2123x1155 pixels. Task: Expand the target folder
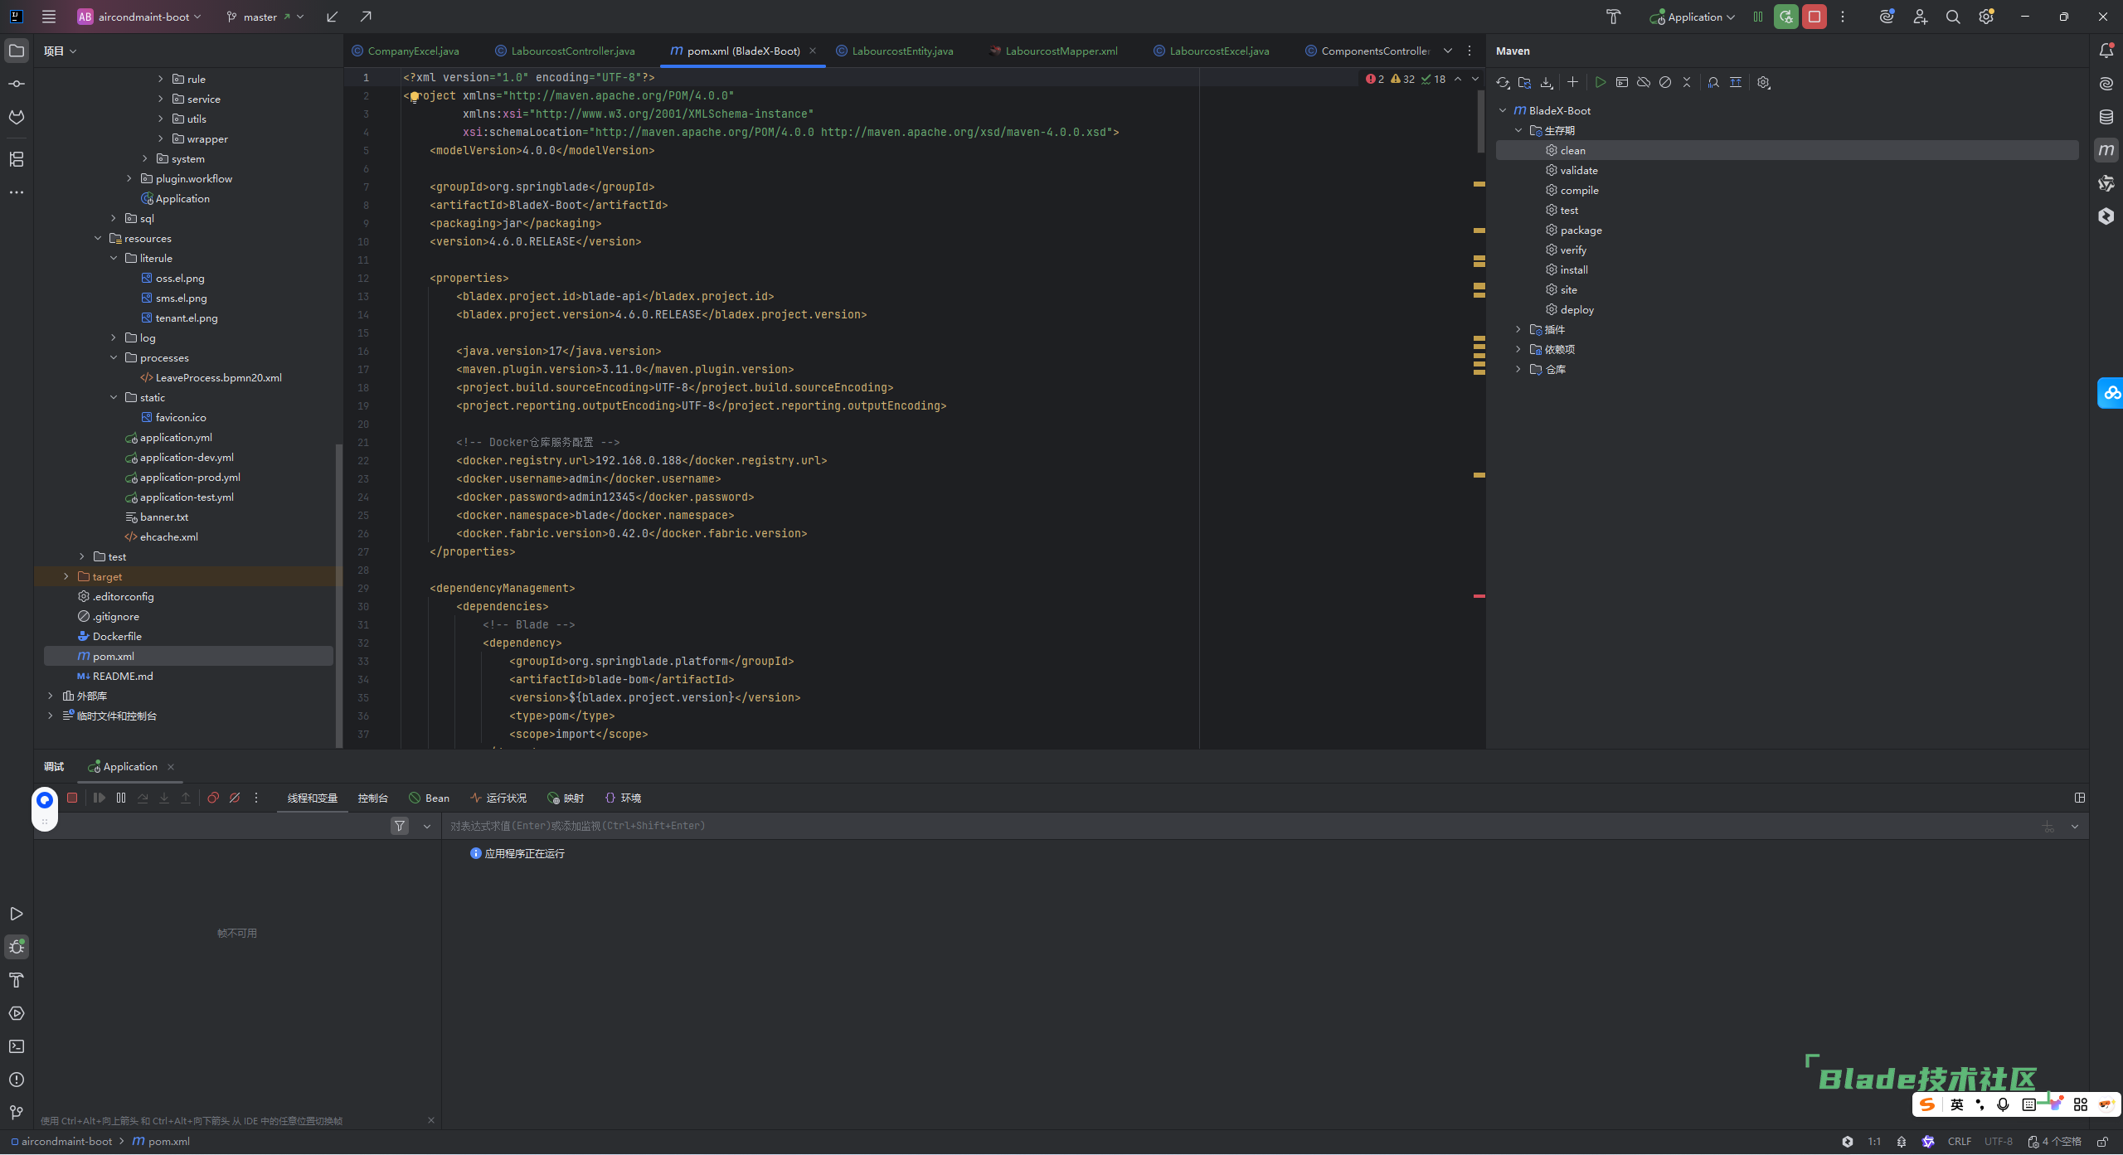pos(66,576)
